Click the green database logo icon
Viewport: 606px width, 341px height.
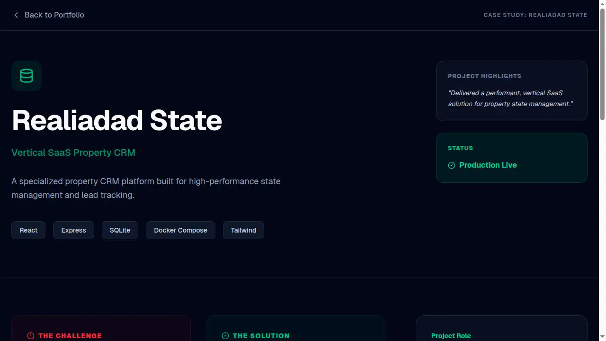pos(27,76)
